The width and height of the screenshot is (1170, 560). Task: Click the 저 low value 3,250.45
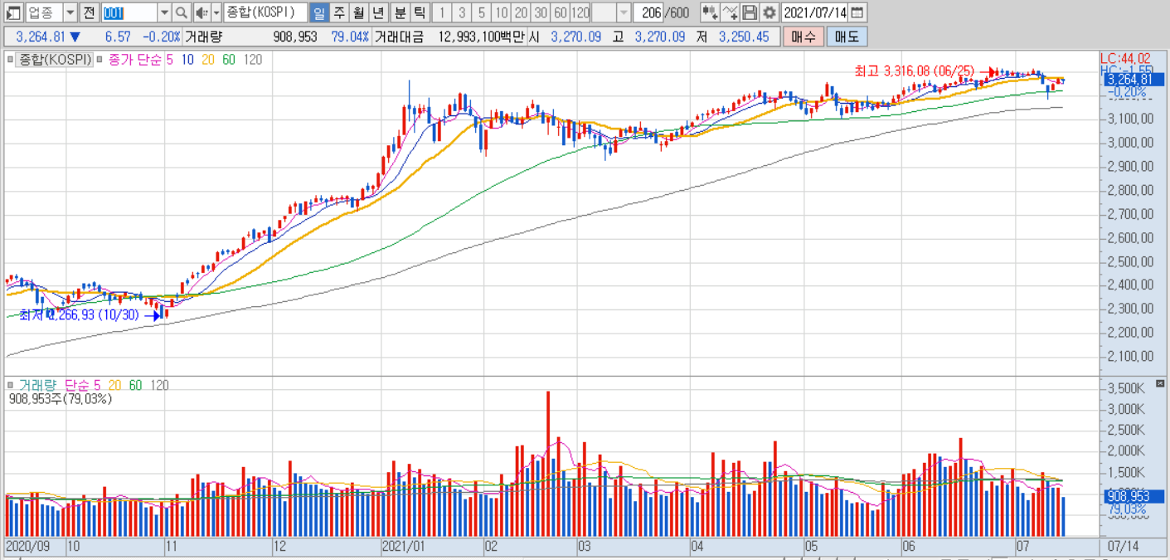point(743,37)
